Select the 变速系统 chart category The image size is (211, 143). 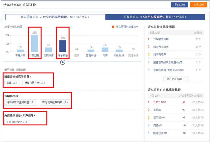coord(133,55)
